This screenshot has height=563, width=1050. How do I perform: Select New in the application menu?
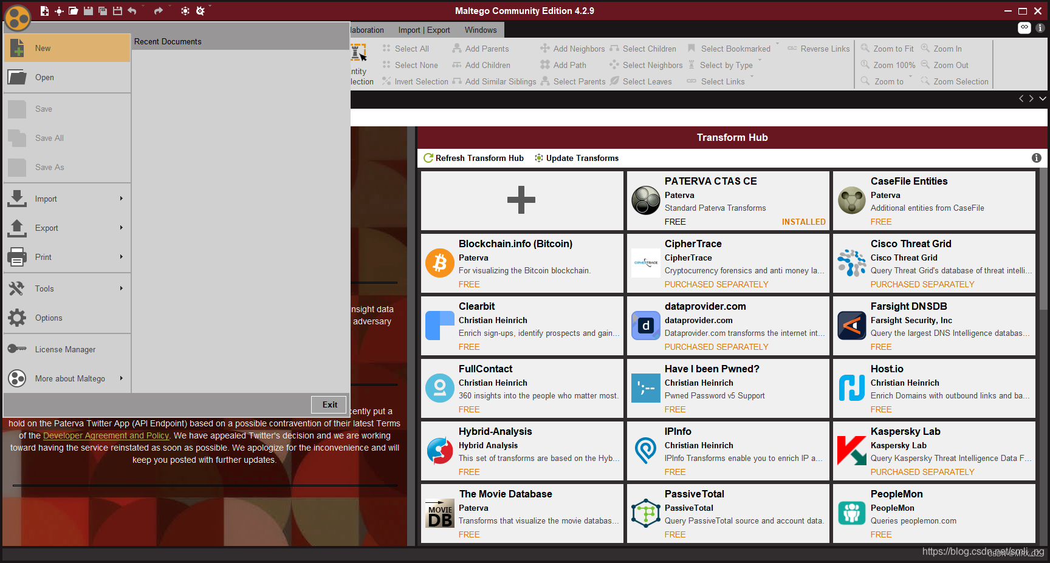click(x=67, y=48)
